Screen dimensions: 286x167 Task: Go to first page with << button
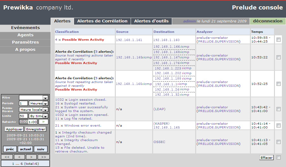pyautogui.click(x=7, y=157)
